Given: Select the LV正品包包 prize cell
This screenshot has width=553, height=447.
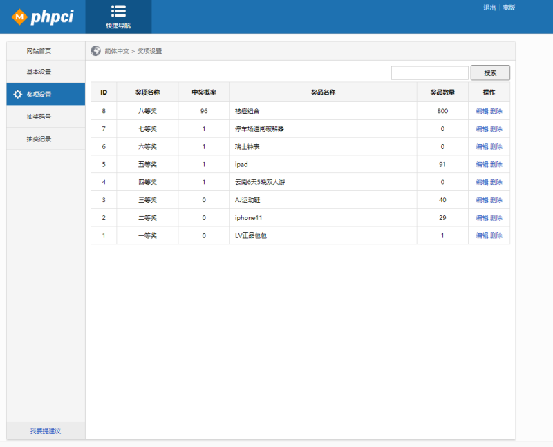Looking at the screenshot, I should 323,235.
